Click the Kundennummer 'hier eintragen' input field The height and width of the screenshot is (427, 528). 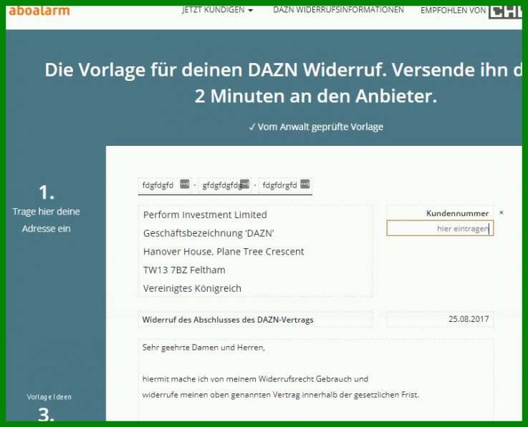pyautogui.click(x=440, y=228)
